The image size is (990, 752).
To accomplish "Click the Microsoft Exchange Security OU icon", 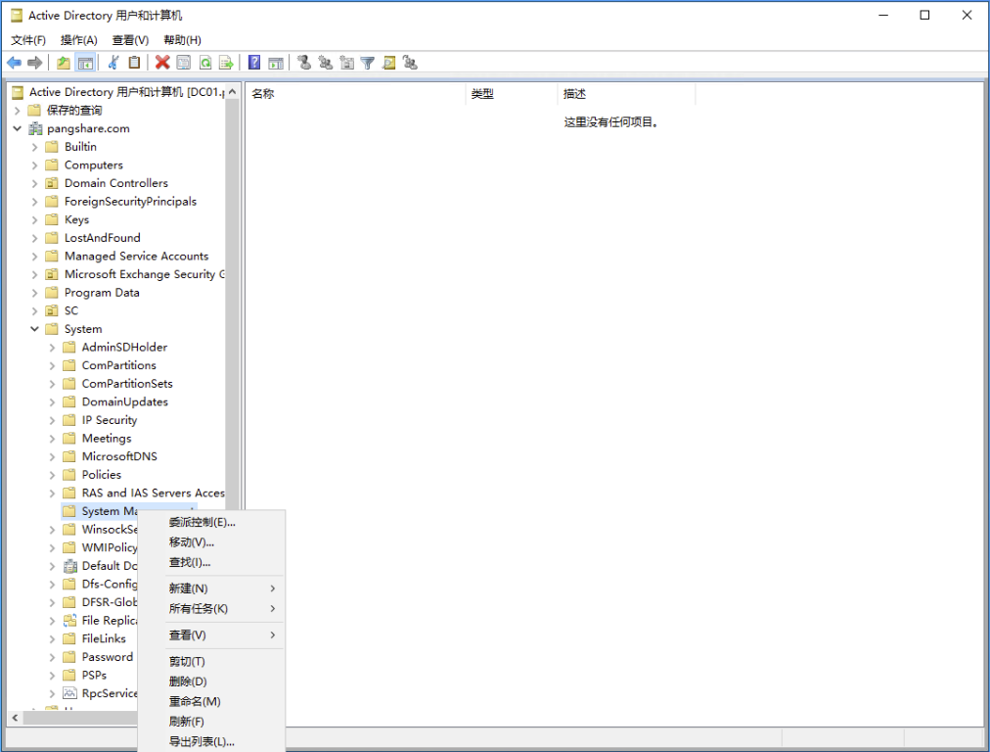I will [x=52, y=274].
